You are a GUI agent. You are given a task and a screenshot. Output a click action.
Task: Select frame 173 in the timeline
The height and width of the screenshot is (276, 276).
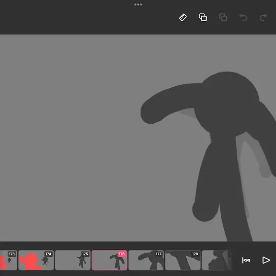pyautogui.click(x=8, y=260)
